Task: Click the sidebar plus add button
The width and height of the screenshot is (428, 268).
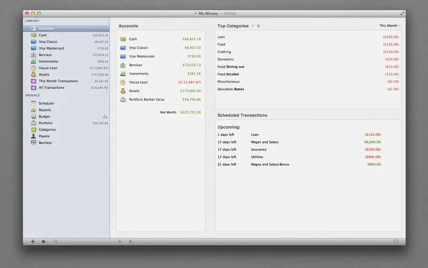Action: (x=33, y=242)
